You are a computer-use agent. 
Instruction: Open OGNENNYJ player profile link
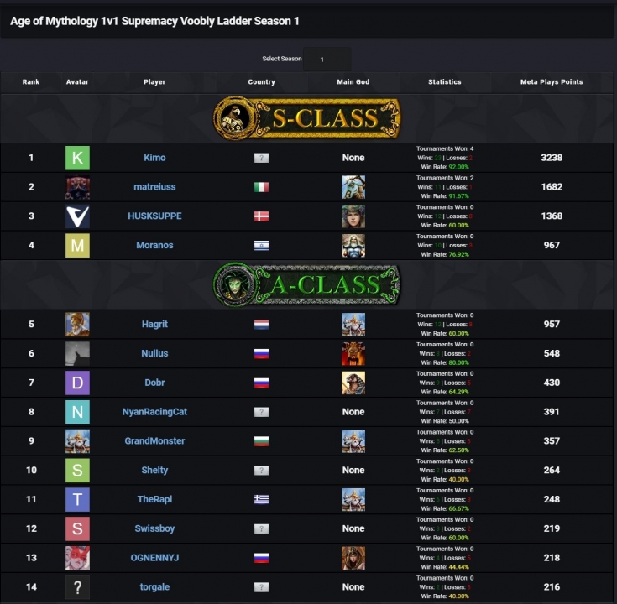(x=154, y=558)
